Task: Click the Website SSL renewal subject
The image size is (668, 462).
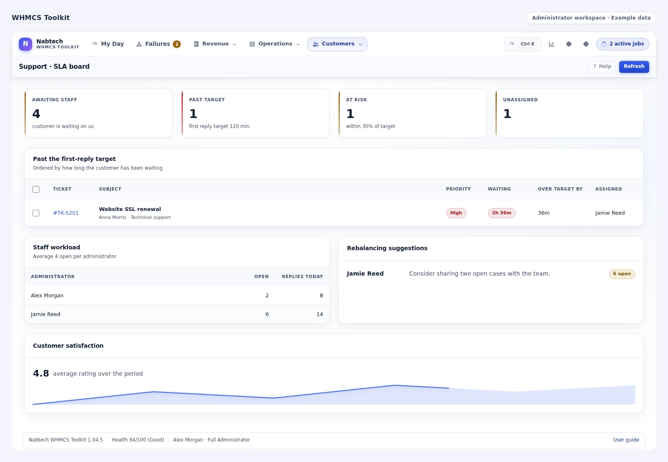Action: (x=130, y=209)
